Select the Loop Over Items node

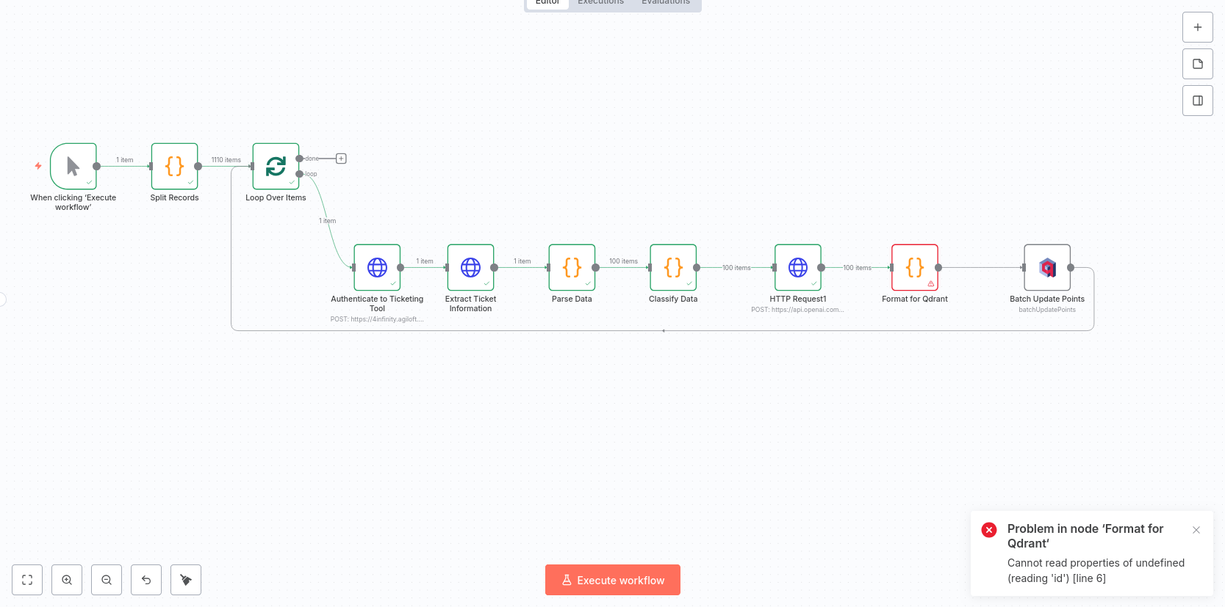276,167
